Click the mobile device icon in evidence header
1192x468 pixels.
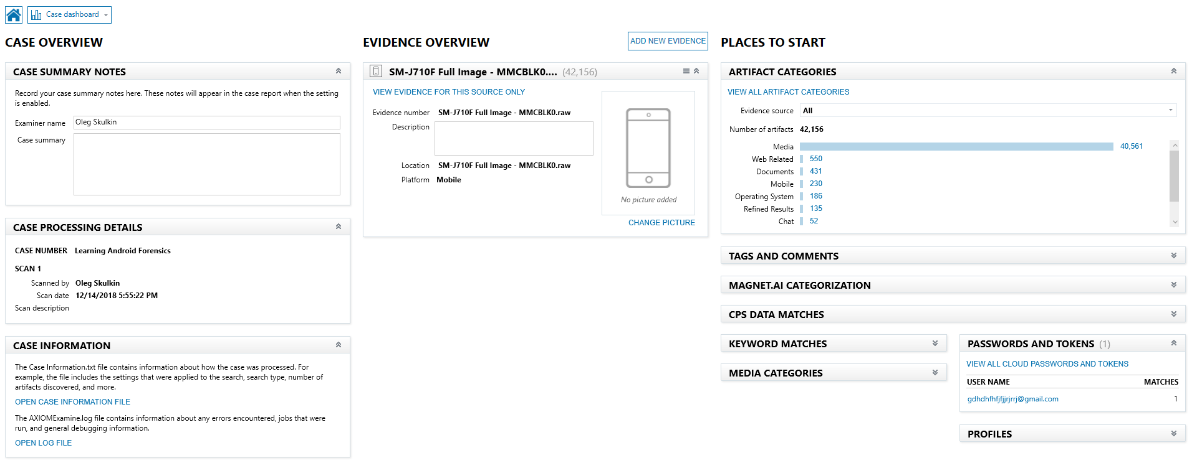pyautogui.click(x=376, y=71)
